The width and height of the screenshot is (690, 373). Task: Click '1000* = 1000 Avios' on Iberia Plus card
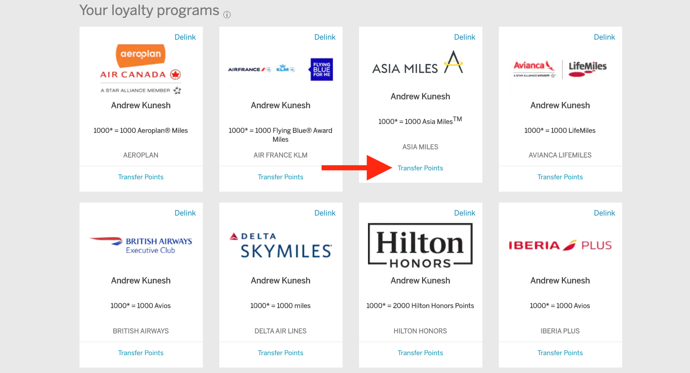[560, 306]
